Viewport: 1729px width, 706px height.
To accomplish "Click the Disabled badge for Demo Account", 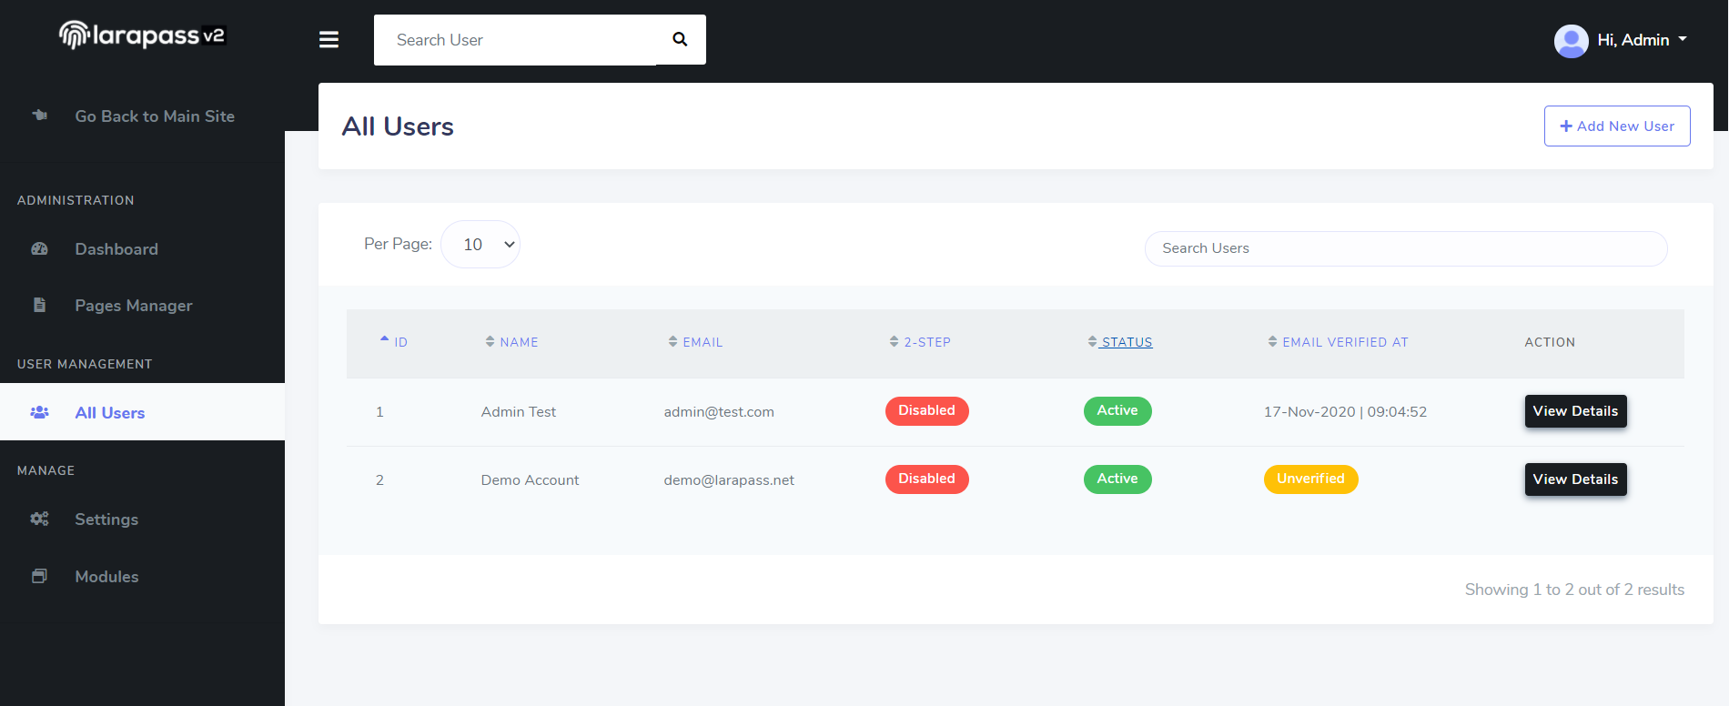I will point(926,479).
